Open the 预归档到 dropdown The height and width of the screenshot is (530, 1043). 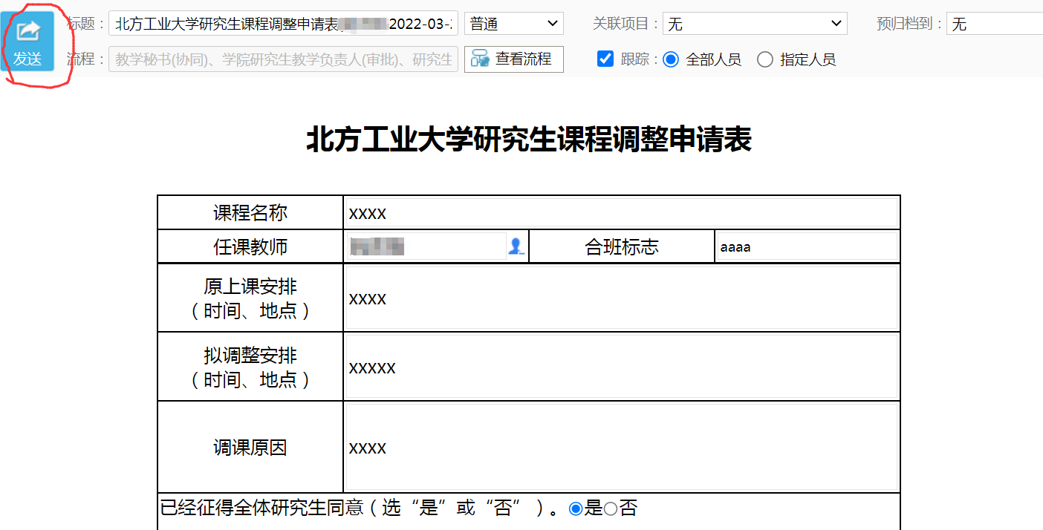pyautogui.click(x=994, y=24)
